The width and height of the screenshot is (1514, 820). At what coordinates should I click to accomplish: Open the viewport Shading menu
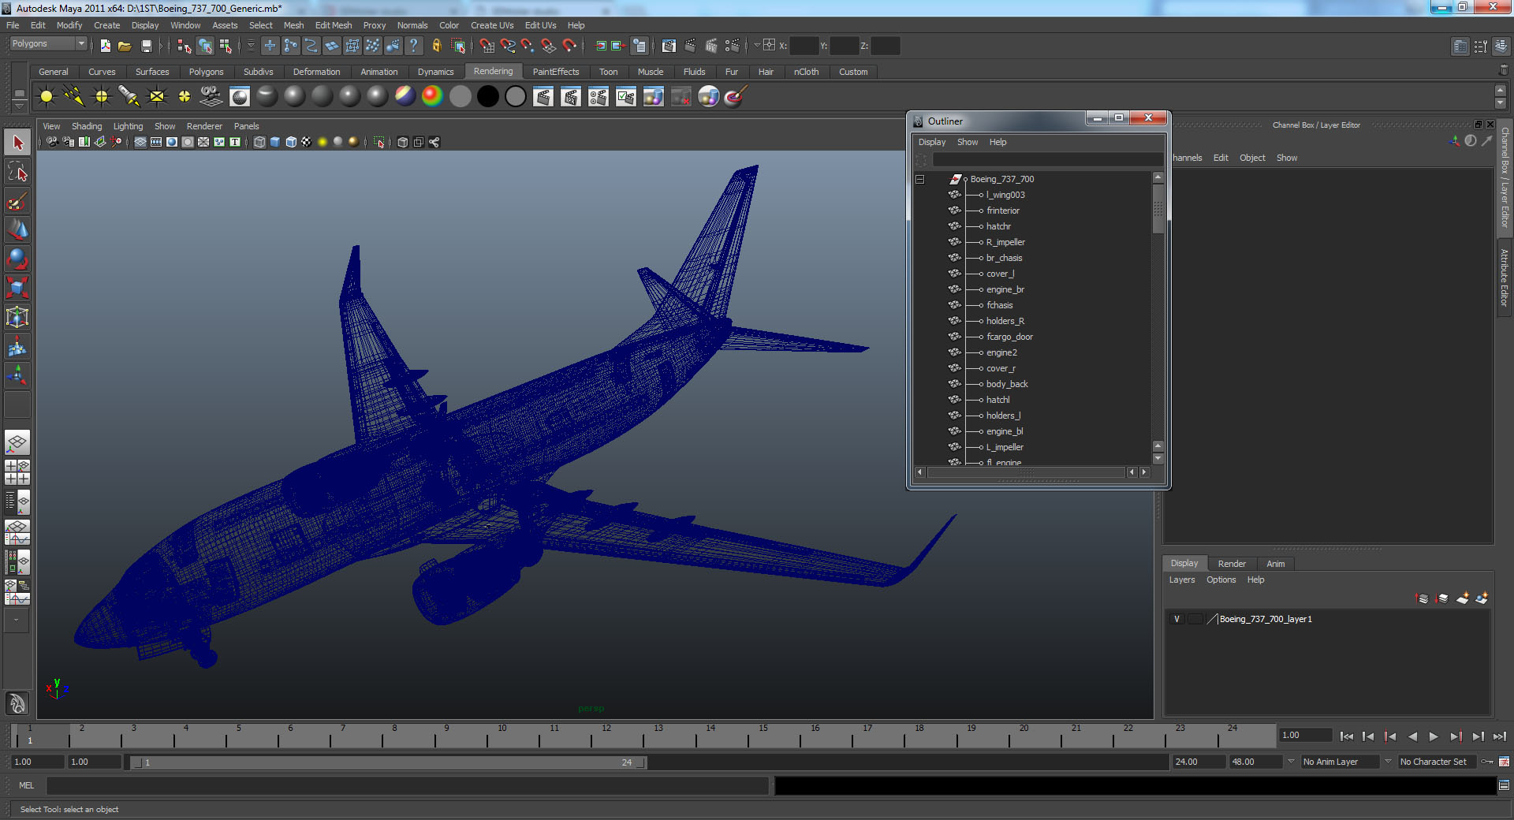point(87,126)
